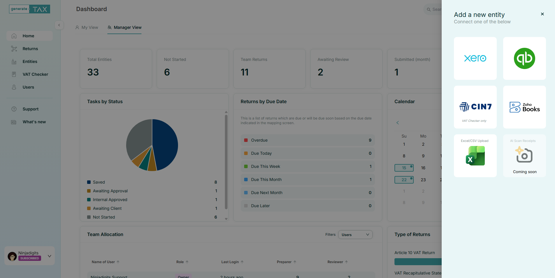Select CIN7 for VAT Checker

coord(475,107)
